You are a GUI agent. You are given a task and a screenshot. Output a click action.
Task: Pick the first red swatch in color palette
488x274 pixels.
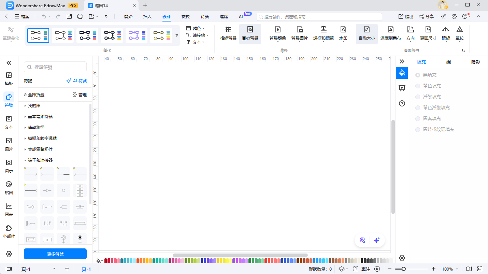106,261
